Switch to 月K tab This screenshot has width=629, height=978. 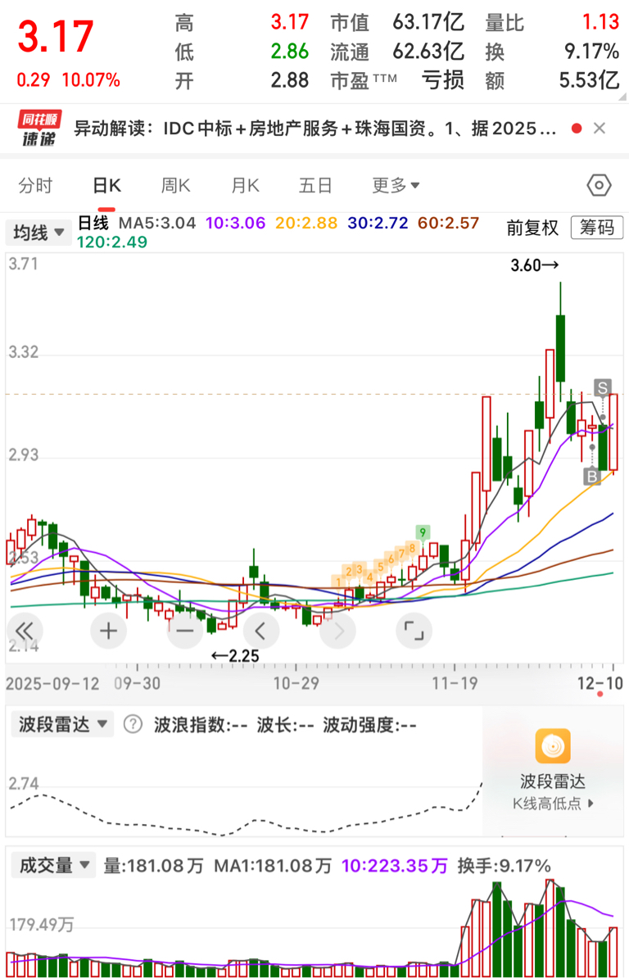[245, 185]
